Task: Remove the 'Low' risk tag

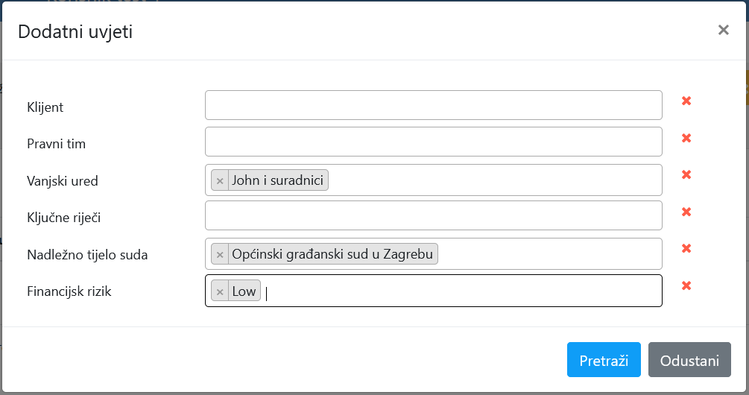Action: (x=220, y=291)
